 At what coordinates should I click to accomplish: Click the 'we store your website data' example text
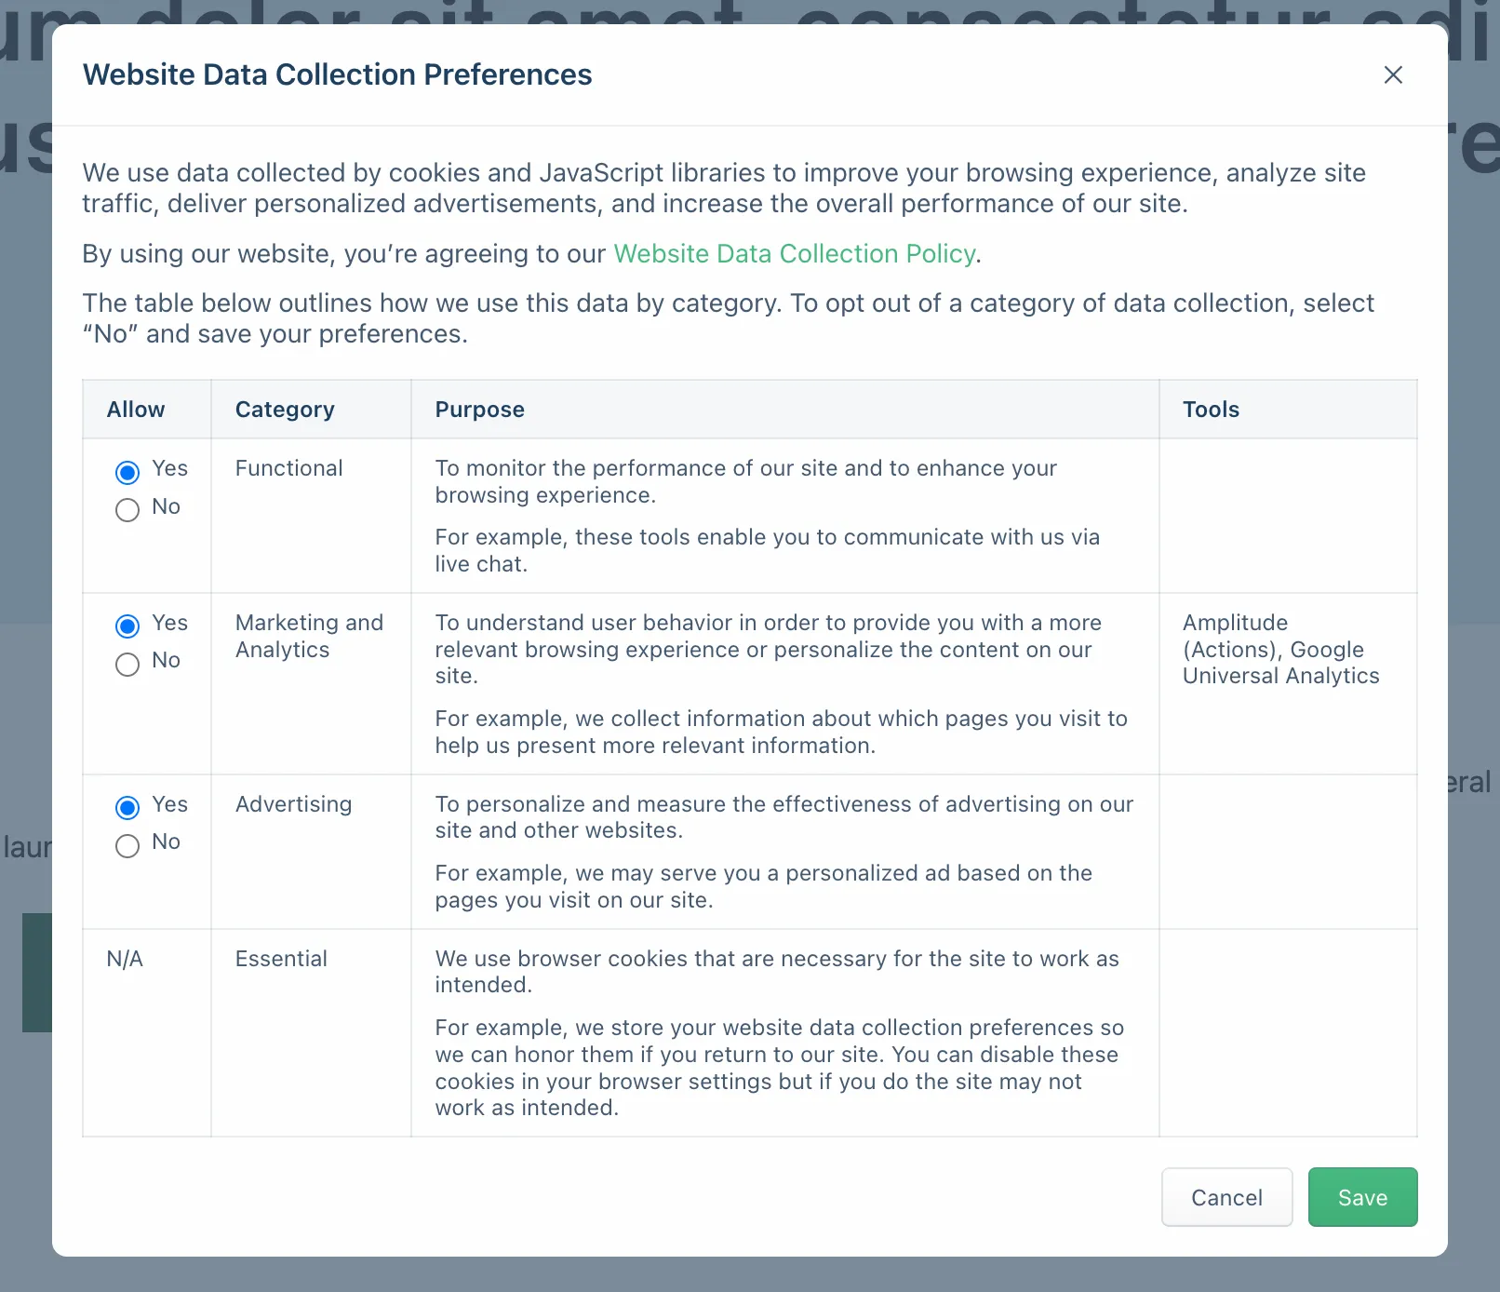pos(779,1068)
